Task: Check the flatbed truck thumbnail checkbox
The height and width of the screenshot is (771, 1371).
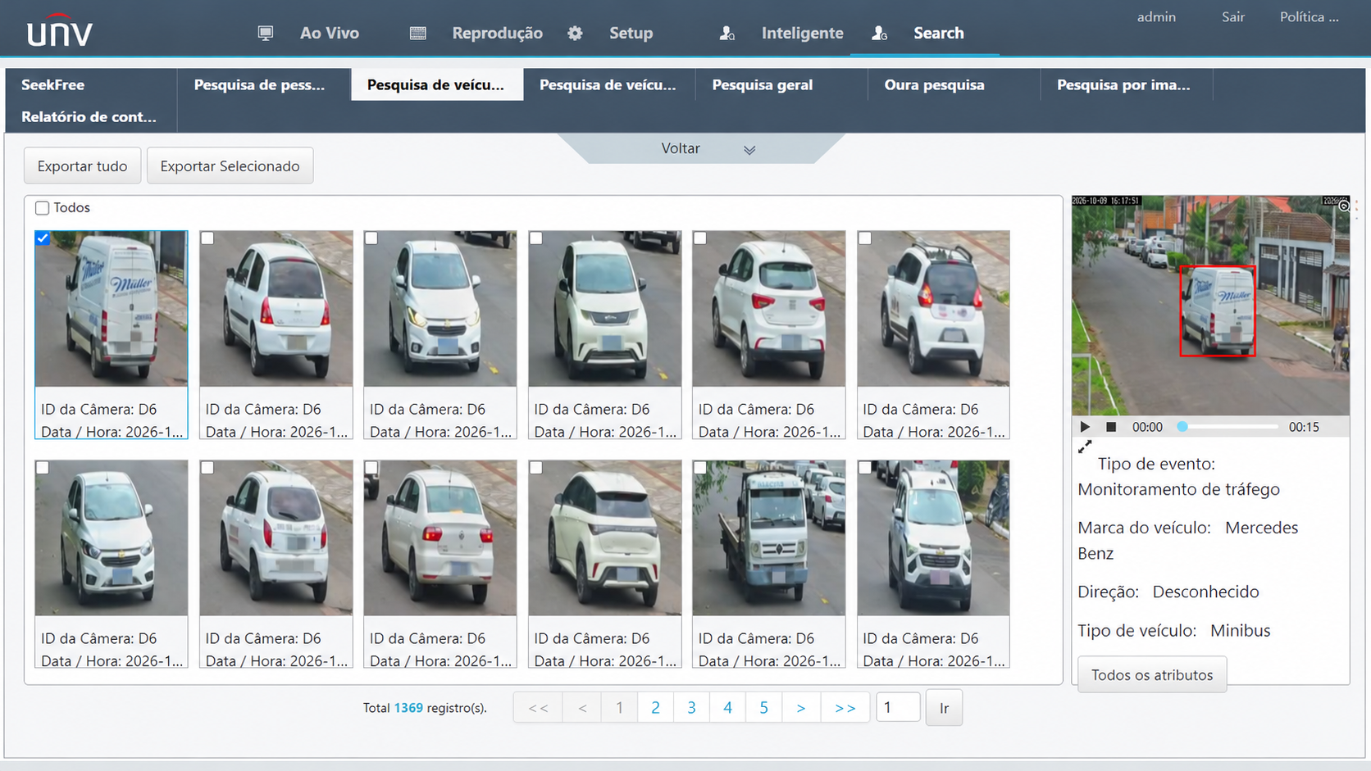Action: pyautogui.click(x=699, y=467)
